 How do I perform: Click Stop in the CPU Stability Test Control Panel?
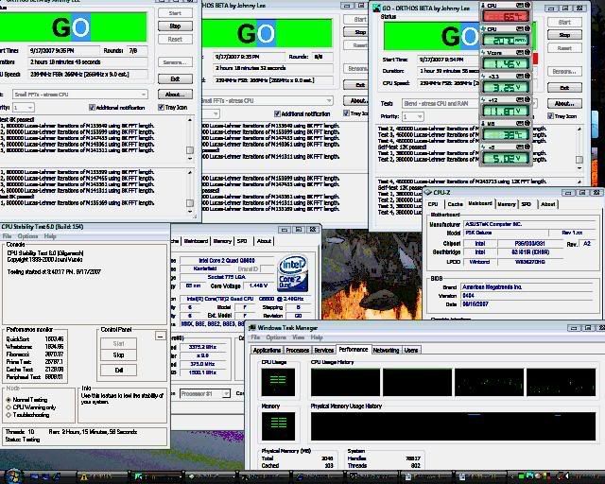click(x=118, y=355)
